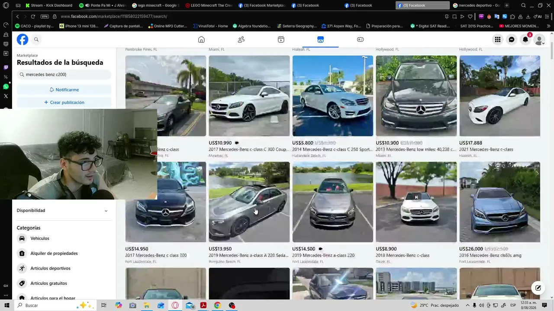Screen dimensions: 554x311
Task: Open the Windows Start menu
Action: coord(6,305)
